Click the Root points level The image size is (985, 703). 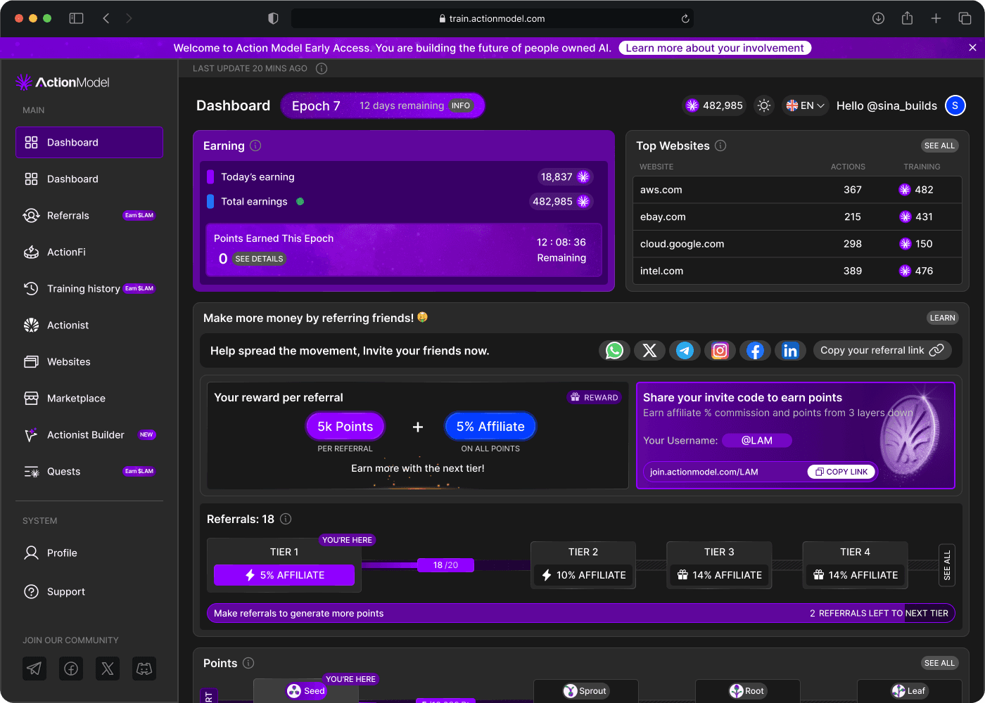pyautogui.click(x=747, y=691)
